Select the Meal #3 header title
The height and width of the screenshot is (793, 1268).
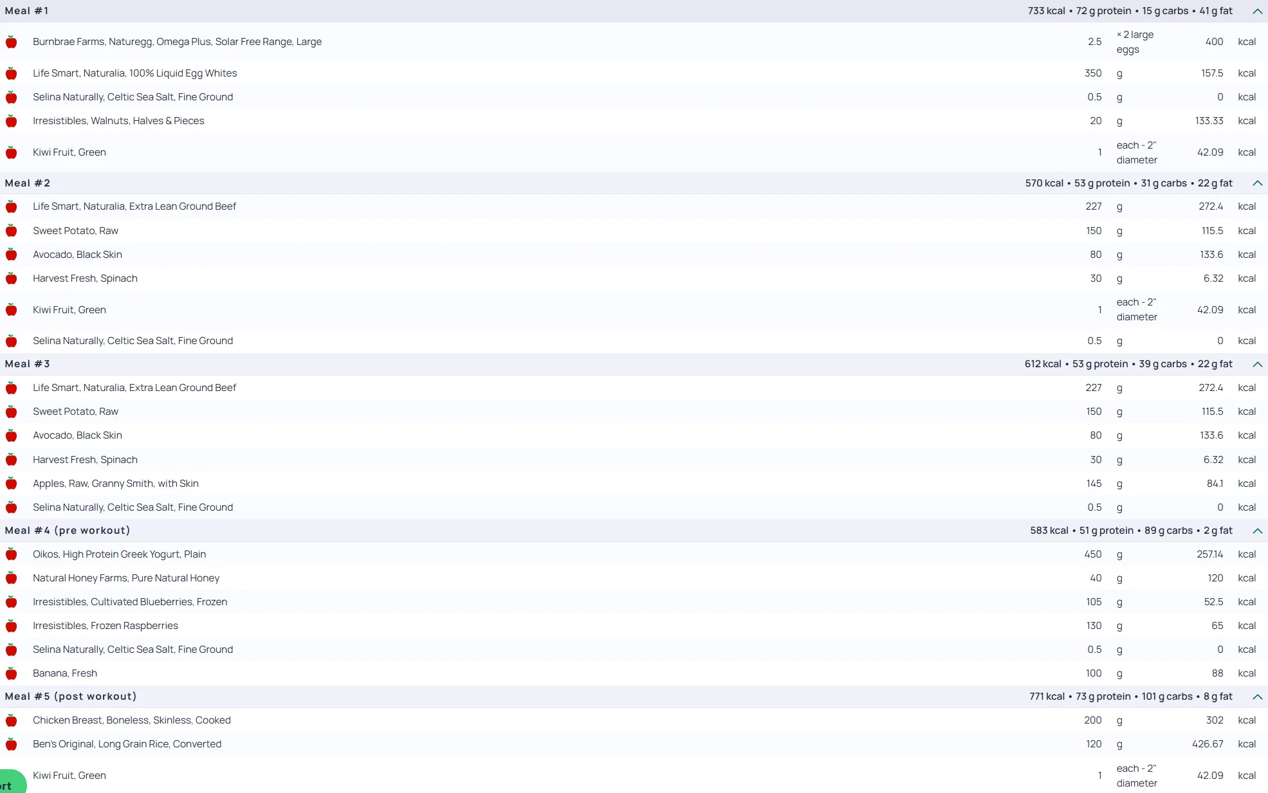point(27,364)
